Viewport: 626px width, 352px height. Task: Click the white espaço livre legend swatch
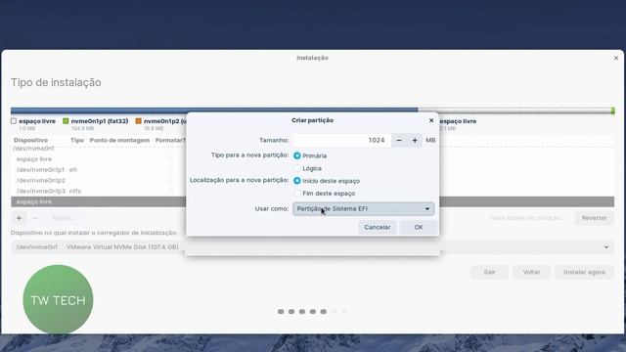point(14,121)
